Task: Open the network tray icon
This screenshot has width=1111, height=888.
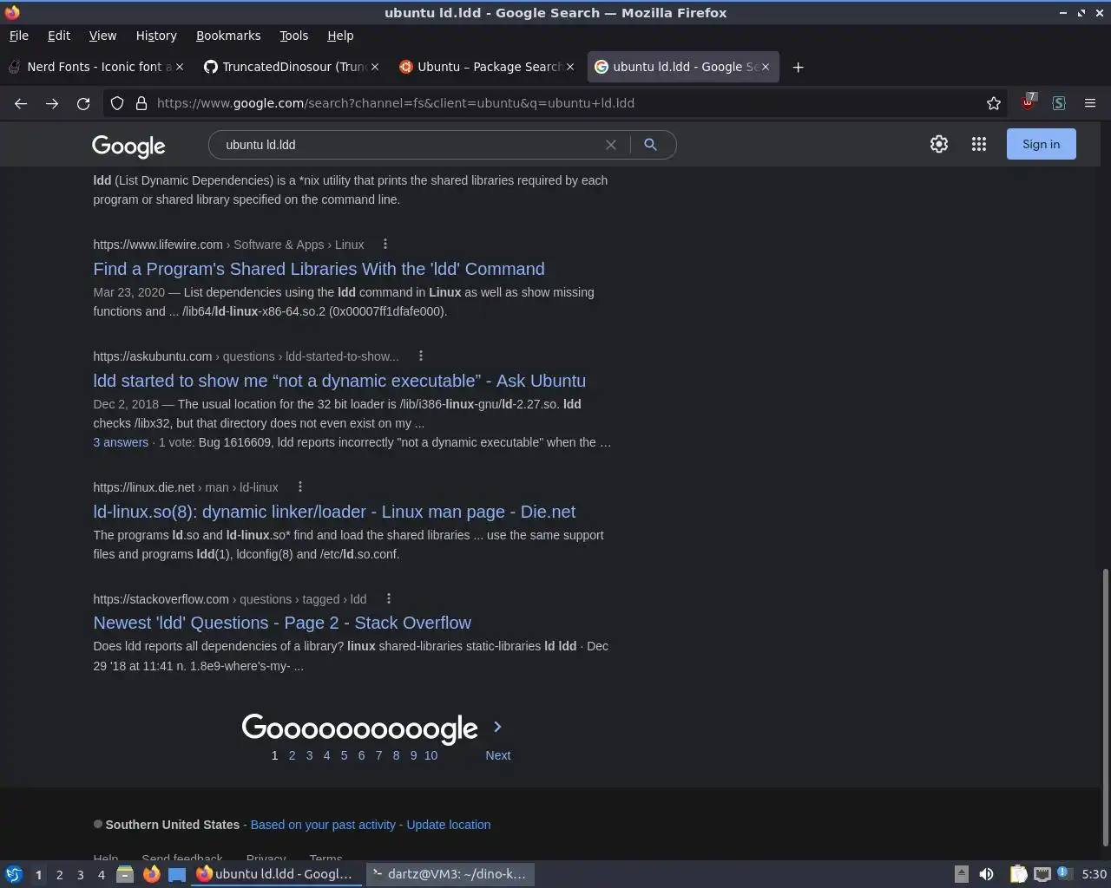Action: pos(1042,874)
